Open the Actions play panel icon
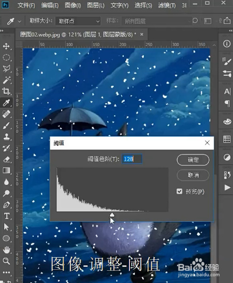This screenshot has width=233, height=283. point(227,188)
